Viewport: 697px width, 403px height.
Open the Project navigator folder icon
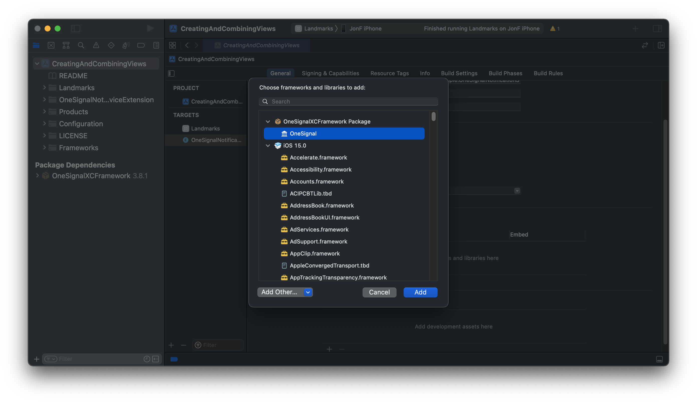click(36, 45)
